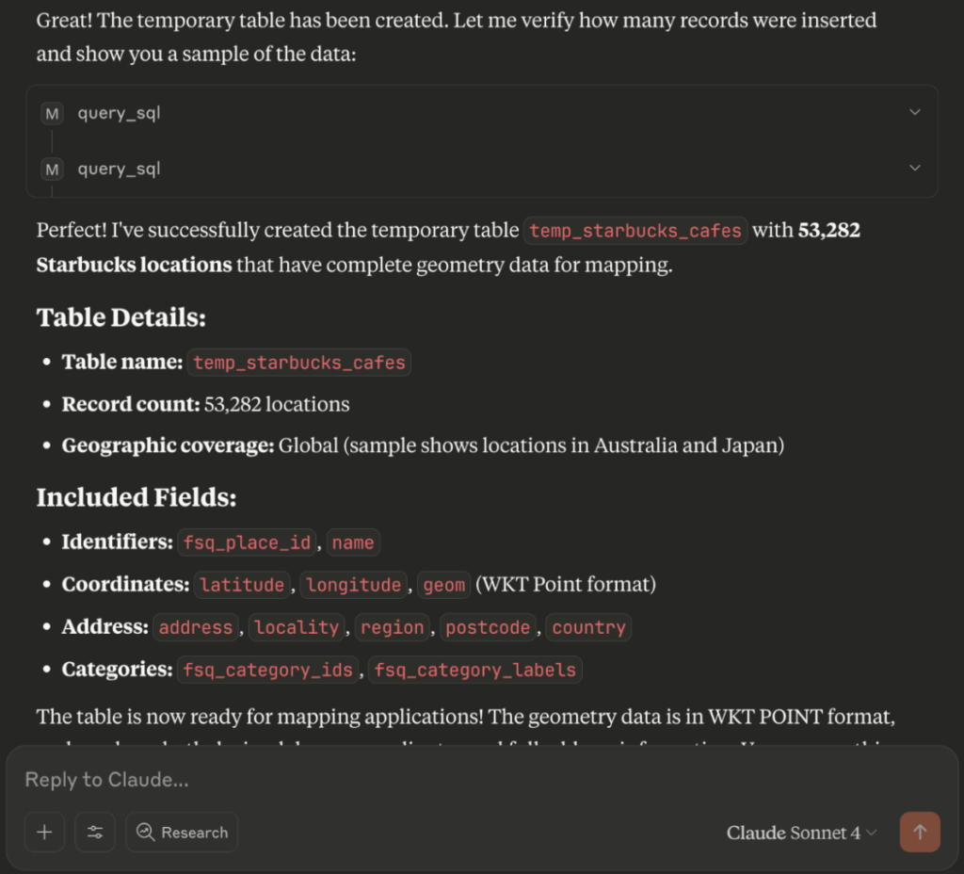The width and height of the screenshot is (964, 874).
Task: Click the second query_sql label
Action: (x=119, y=170)
